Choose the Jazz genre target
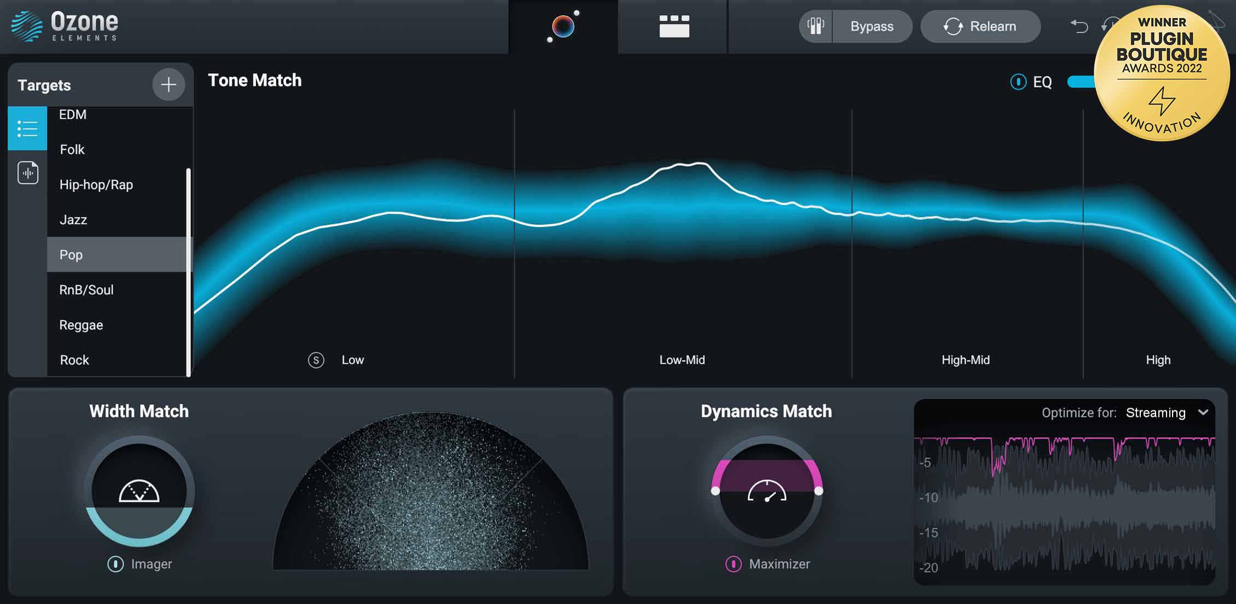 [73, 220]
